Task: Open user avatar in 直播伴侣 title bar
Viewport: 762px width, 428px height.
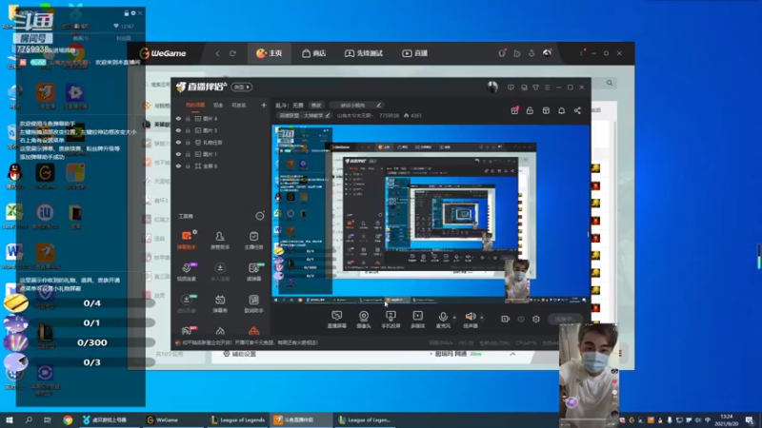Action: (x=492, y=87)
